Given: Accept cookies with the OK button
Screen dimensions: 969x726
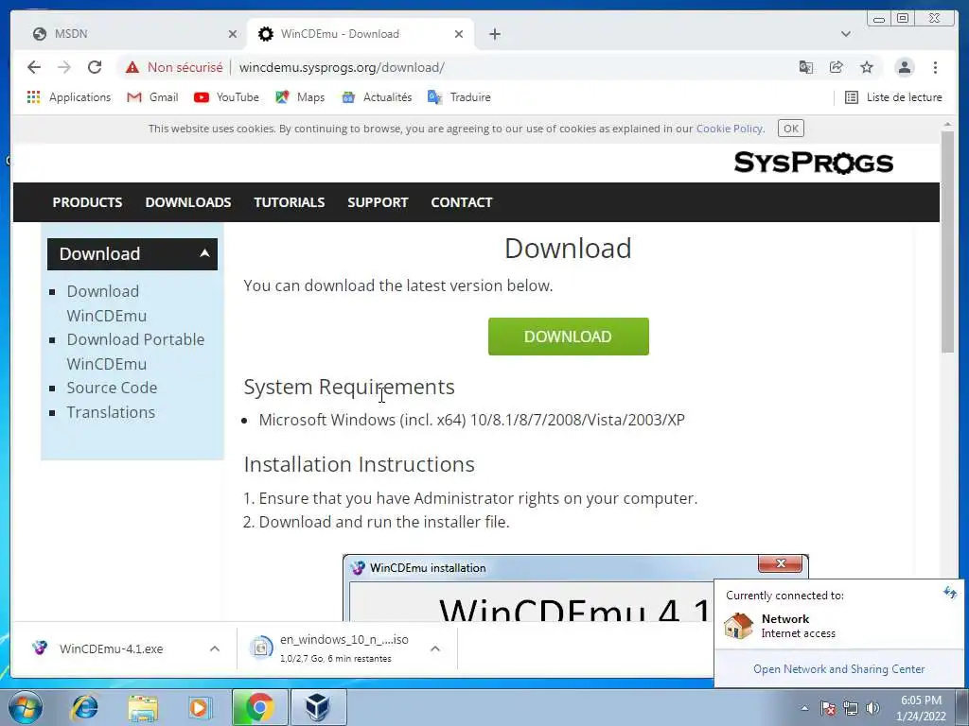Looking at the screenshot, I should click(790, 129).
